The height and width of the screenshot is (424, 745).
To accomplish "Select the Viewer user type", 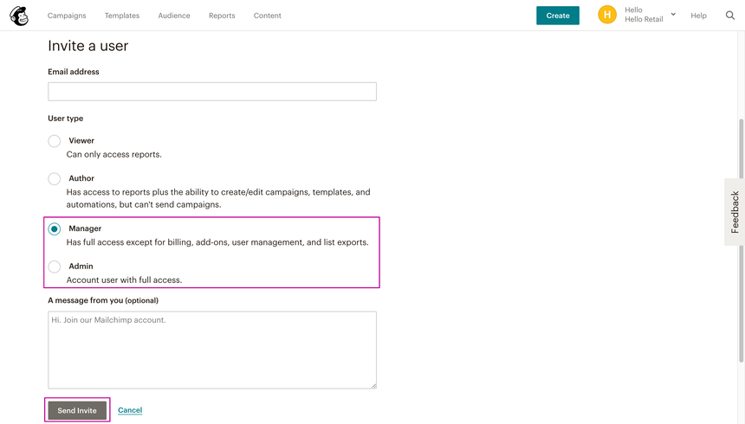I will 55,141.
